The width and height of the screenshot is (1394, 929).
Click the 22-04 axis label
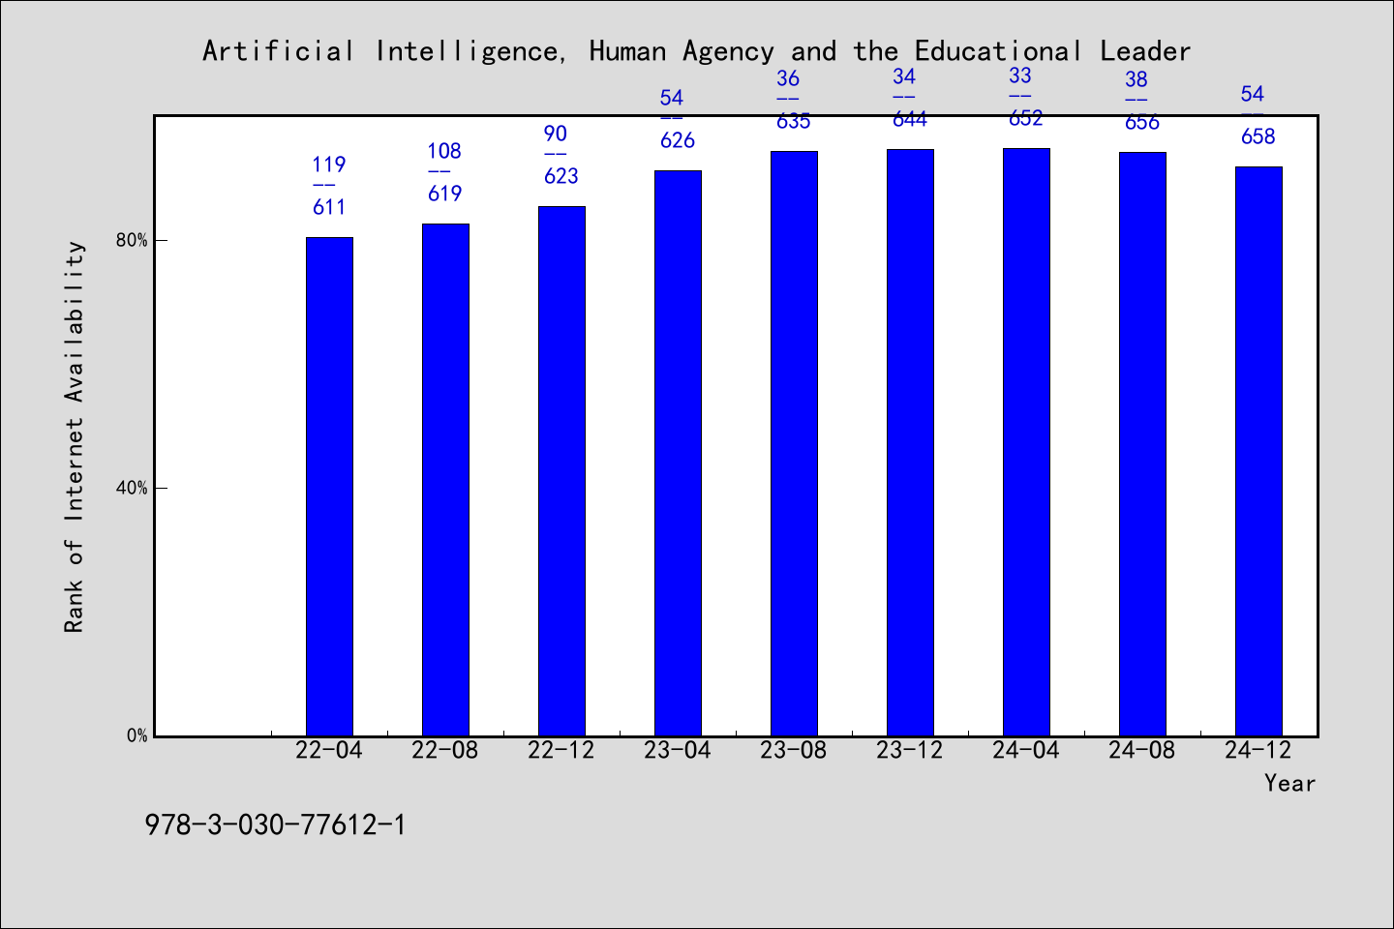[329, 750]
